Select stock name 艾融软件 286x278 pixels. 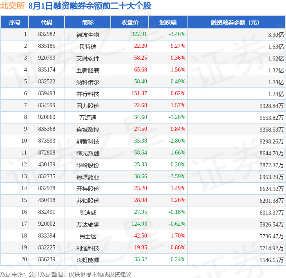click(x=88, y=58)
